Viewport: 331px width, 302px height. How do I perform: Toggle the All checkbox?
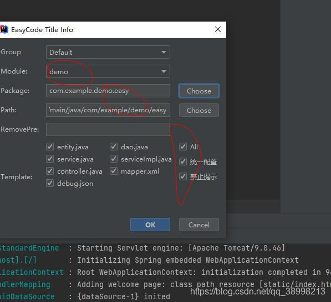tap(183, 147)
